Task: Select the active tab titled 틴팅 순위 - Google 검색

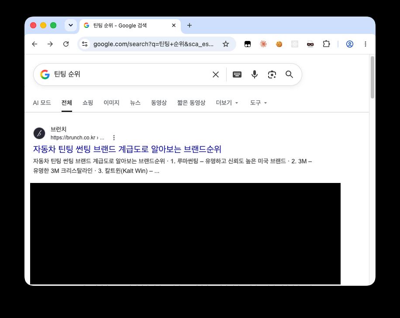Action: [130, 25]
